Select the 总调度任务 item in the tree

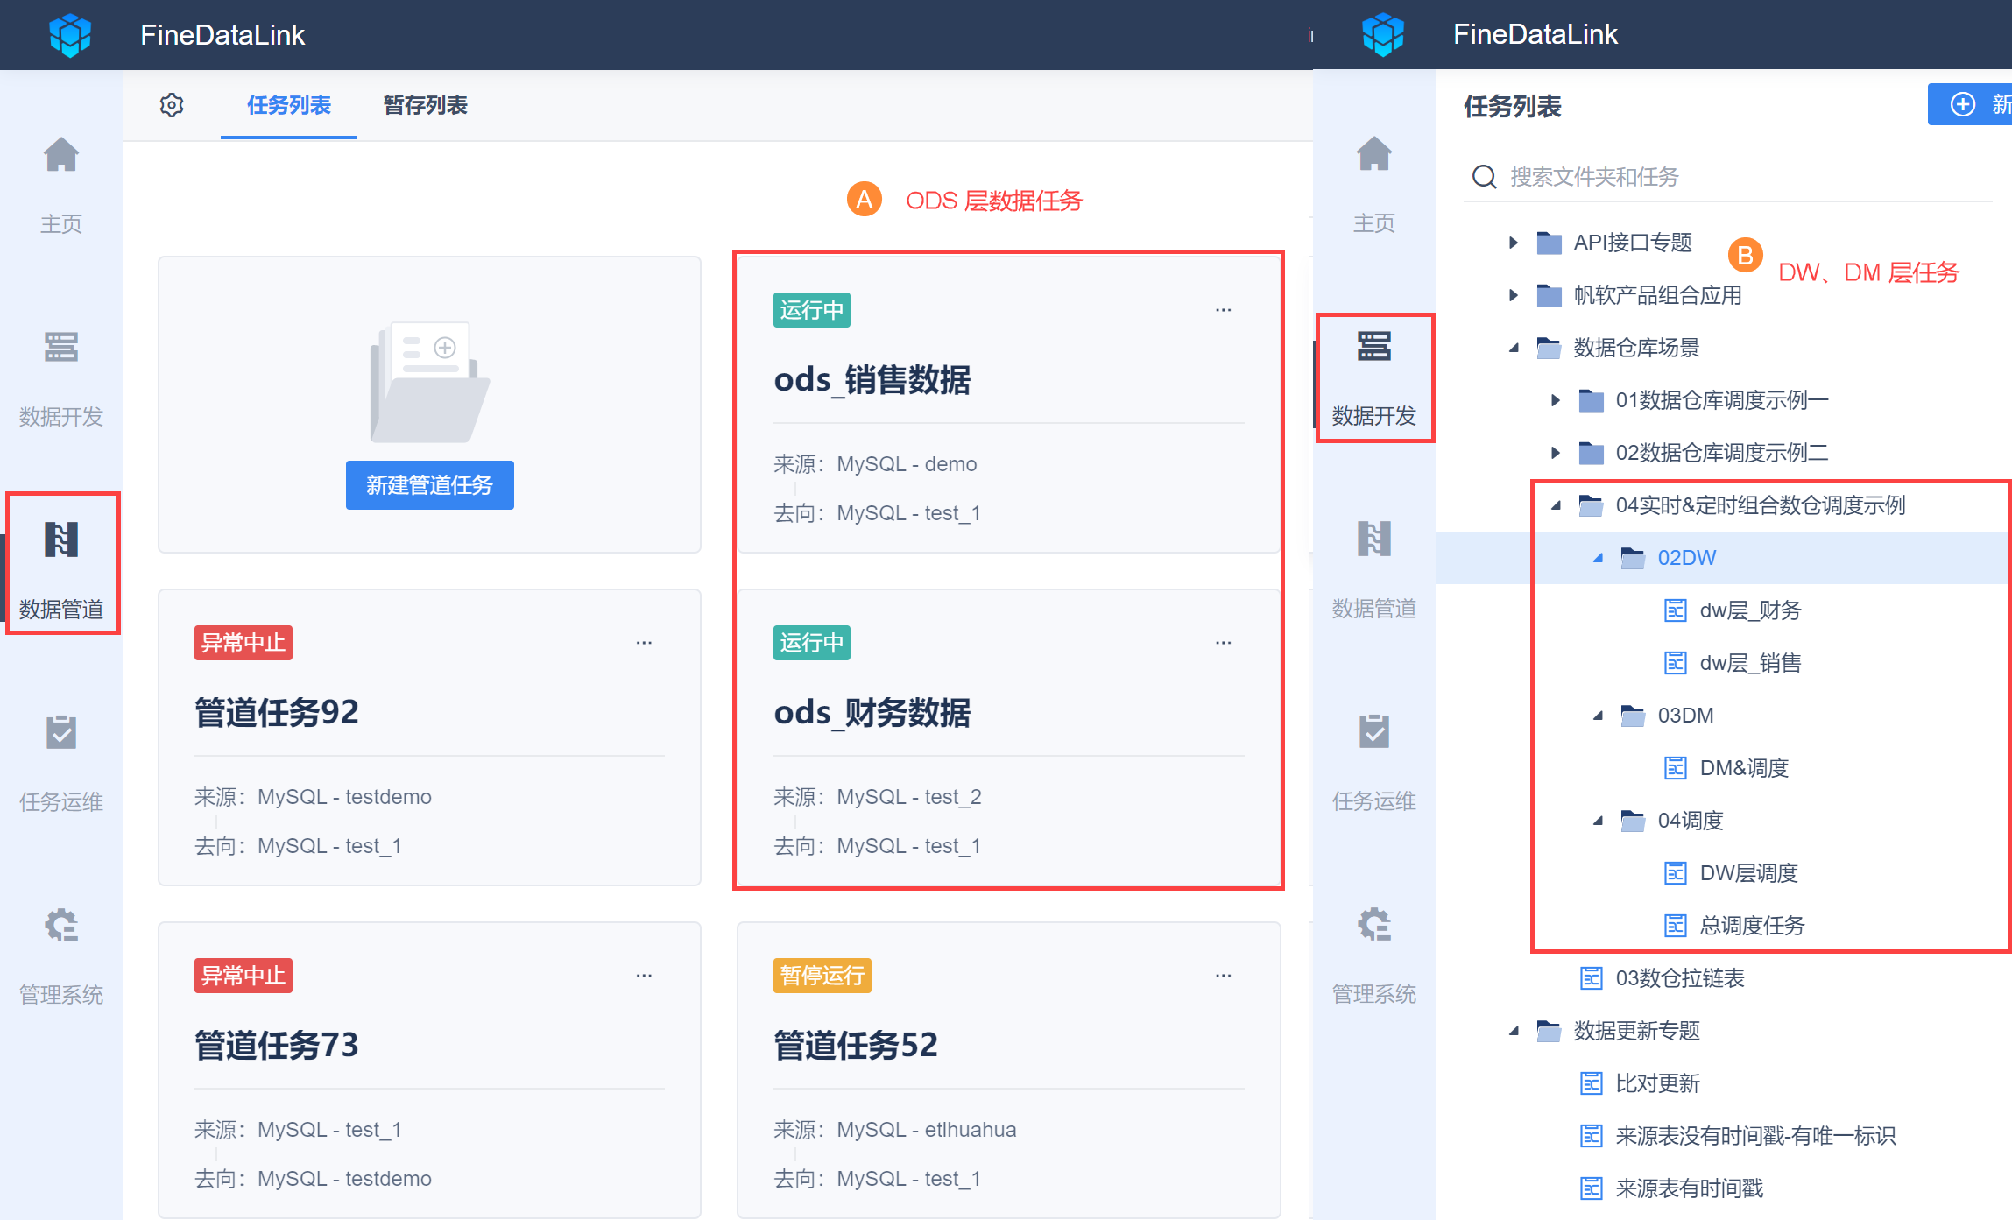pyautogui.click(x=1751, y=926)
